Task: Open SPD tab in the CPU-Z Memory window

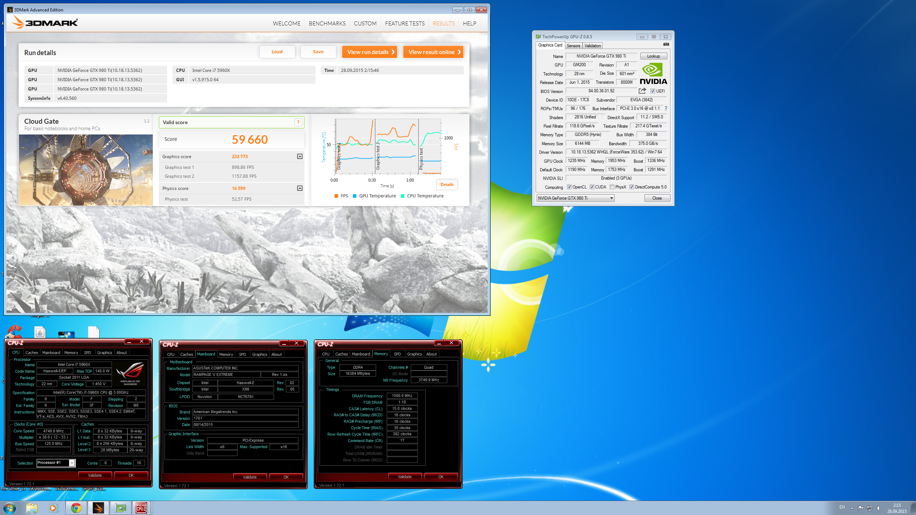Action: tap(397, 354)
